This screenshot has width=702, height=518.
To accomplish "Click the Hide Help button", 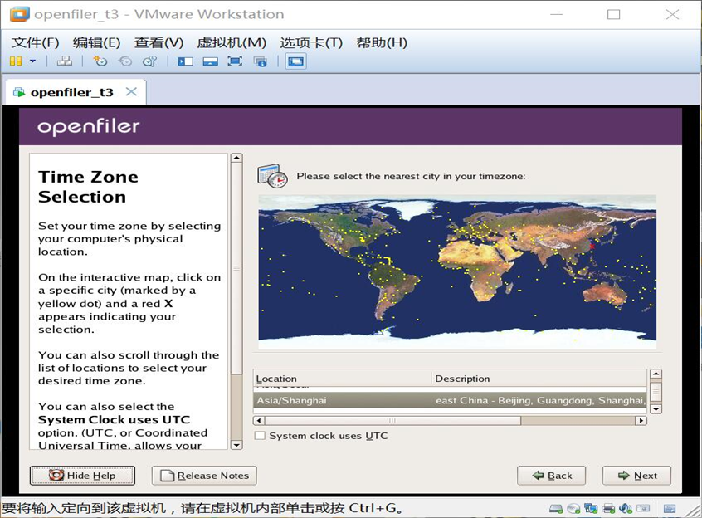I will (82, 476).
